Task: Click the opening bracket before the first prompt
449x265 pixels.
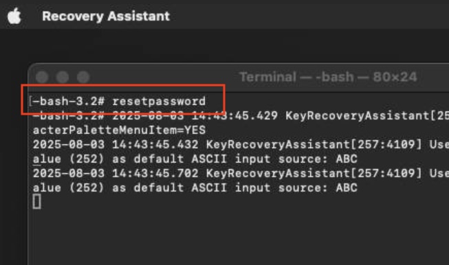Action: tap(30, 101)
